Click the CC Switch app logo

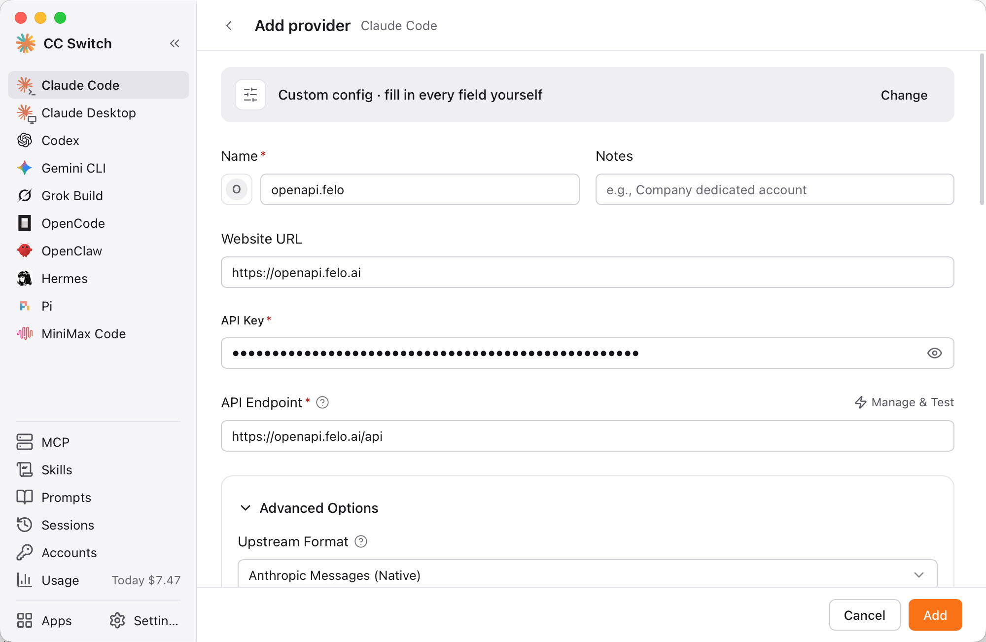[x=26, y=43]
